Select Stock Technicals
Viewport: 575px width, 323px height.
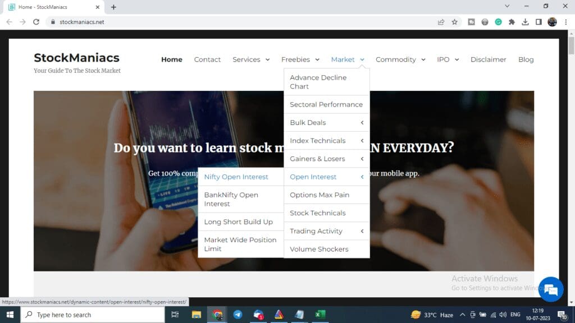click(327, 213)
